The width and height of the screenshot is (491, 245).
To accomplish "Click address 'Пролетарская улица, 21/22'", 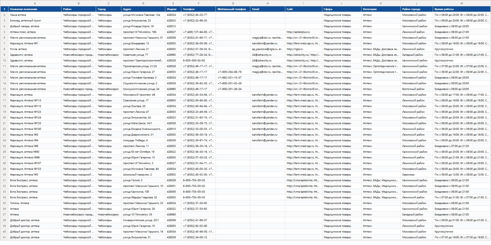I will pyautogui.click(x=143, y=66).
